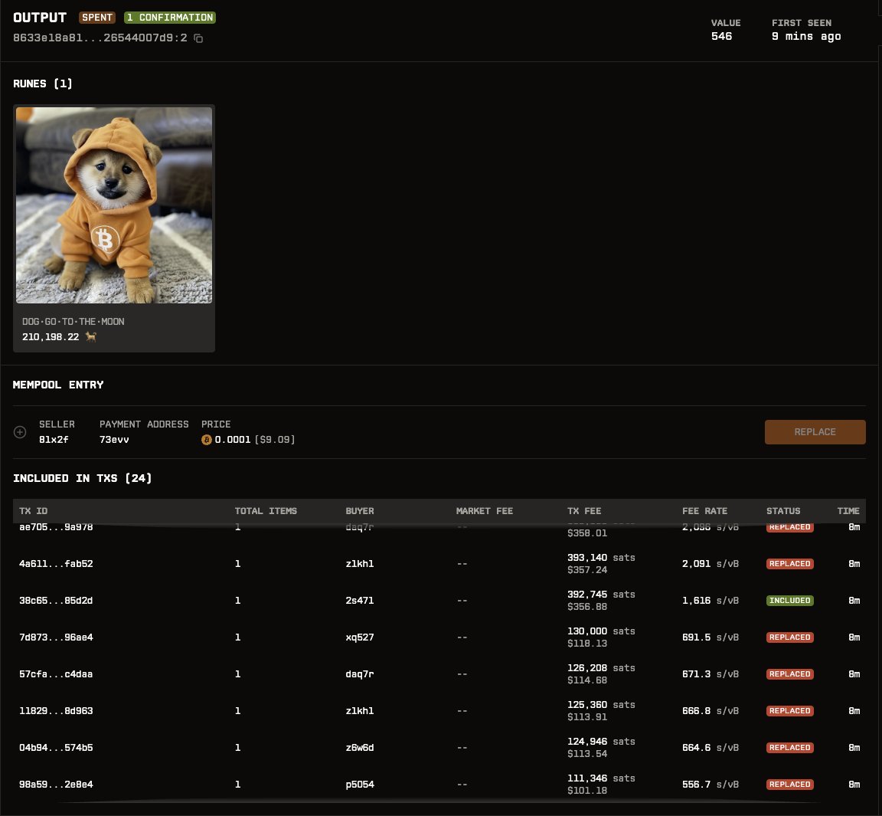Click buyer 2s471 in included row
Screen dimensions: 882x816
point(359,601)
